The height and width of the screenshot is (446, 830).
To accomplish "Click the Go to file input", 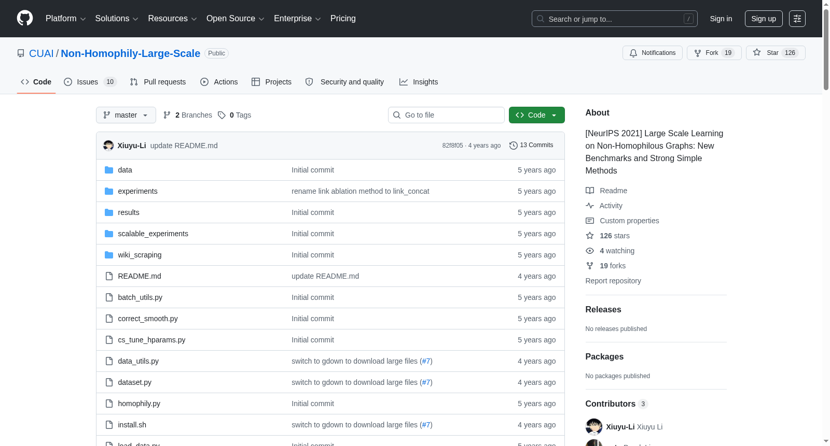I will click(446, 115).
